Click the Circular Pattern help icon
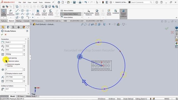This screenshot has width=178, height=100. [x=27, y=31]
